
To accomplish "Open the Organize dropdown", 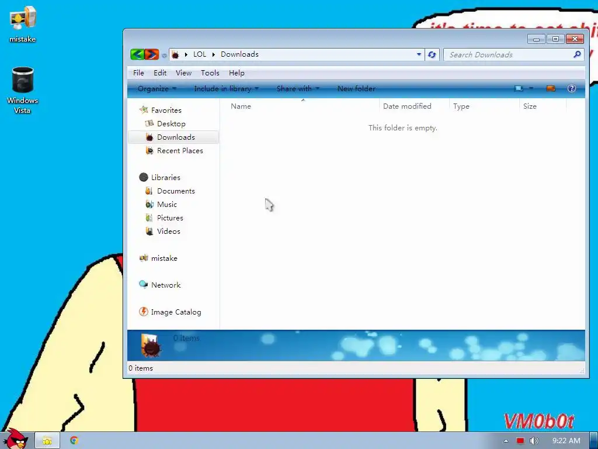I will click(157, 89).
